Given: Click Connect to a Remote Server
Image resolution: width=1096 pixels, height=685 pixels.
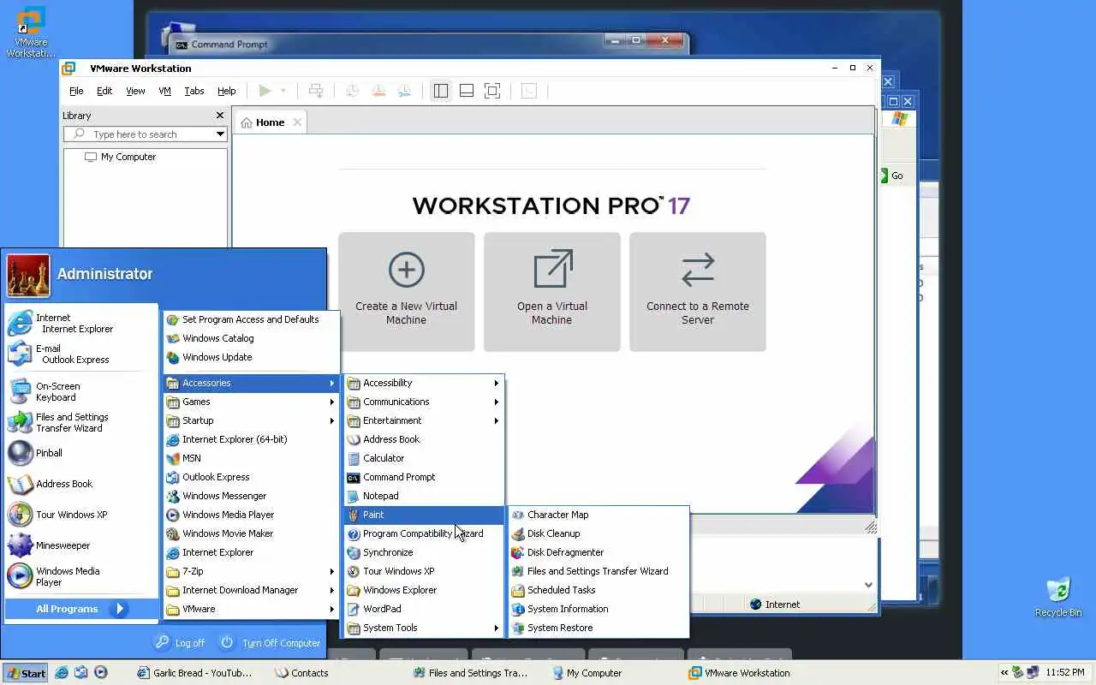Looking at the screenshot, I should tap(698, 292).
